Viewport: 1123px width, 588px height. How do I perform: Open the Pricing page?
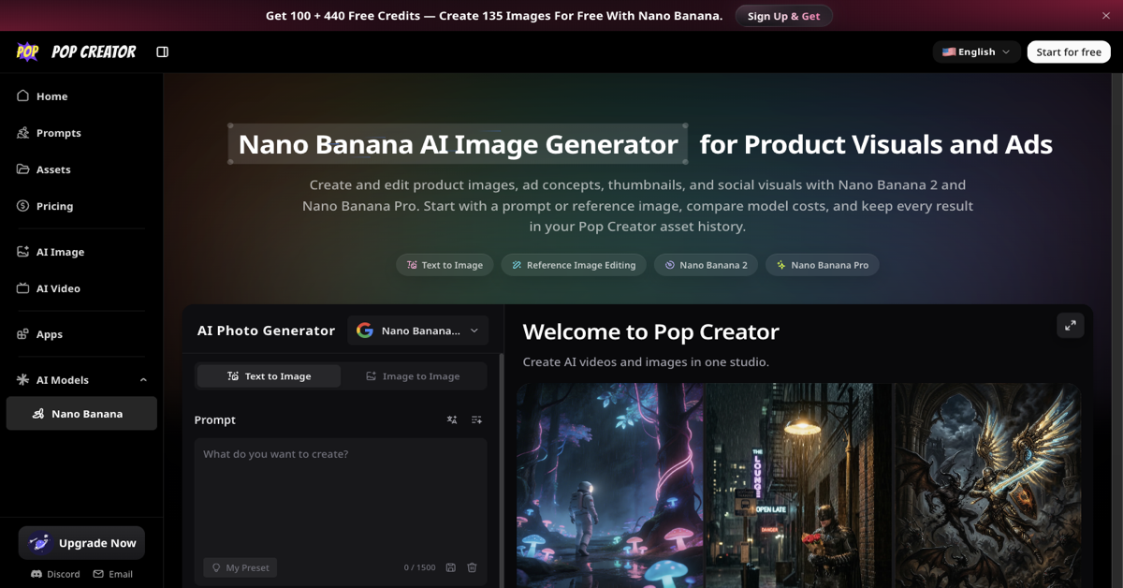point(81,206)
